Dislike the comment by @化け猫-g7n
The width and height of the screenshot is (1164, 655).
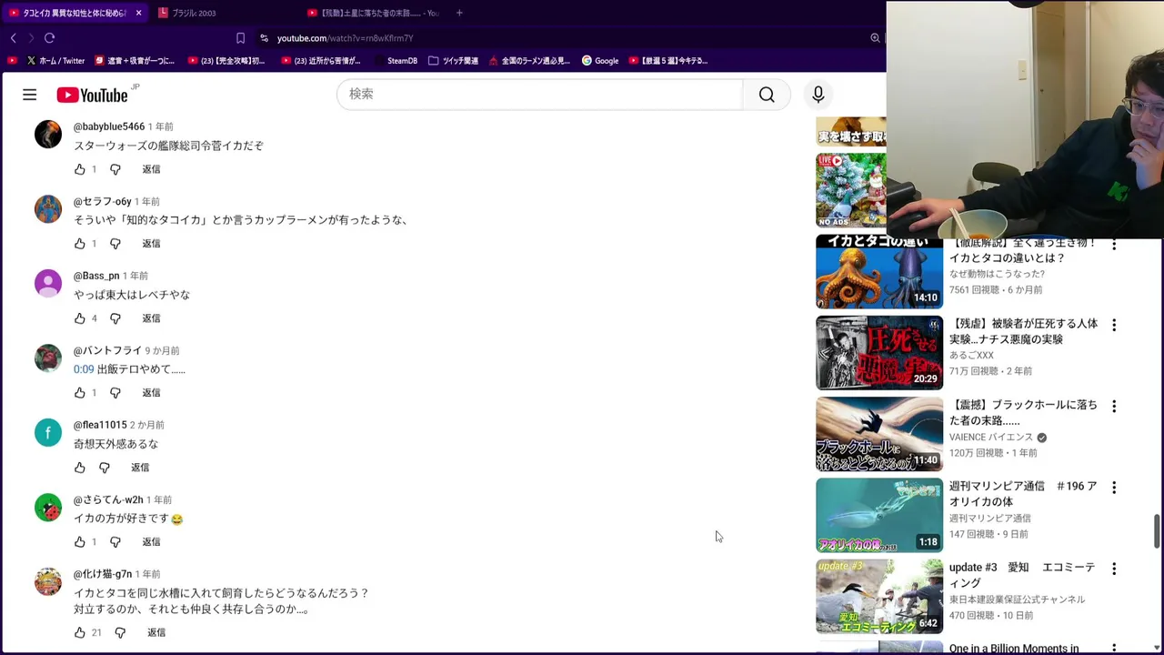point(120,632)
